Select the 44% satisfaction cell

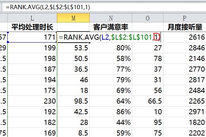point(111,122)
